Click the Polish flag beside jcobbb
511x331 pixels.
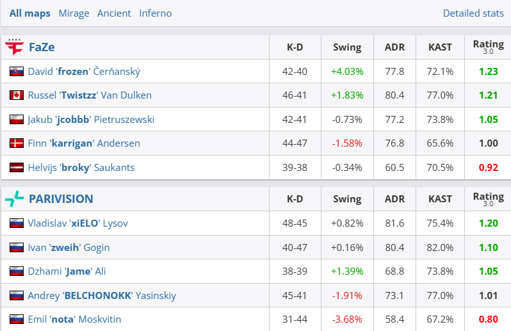point(17,120)
